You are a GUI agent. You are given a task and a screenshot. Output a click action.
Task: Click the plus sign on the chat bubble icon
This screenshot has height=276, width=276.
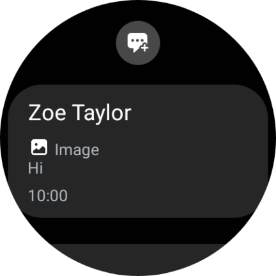pyautogui.click(x=144, y=47)
